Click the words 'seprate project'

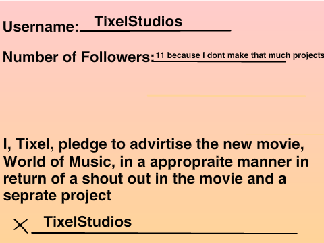tap(57, 196)
